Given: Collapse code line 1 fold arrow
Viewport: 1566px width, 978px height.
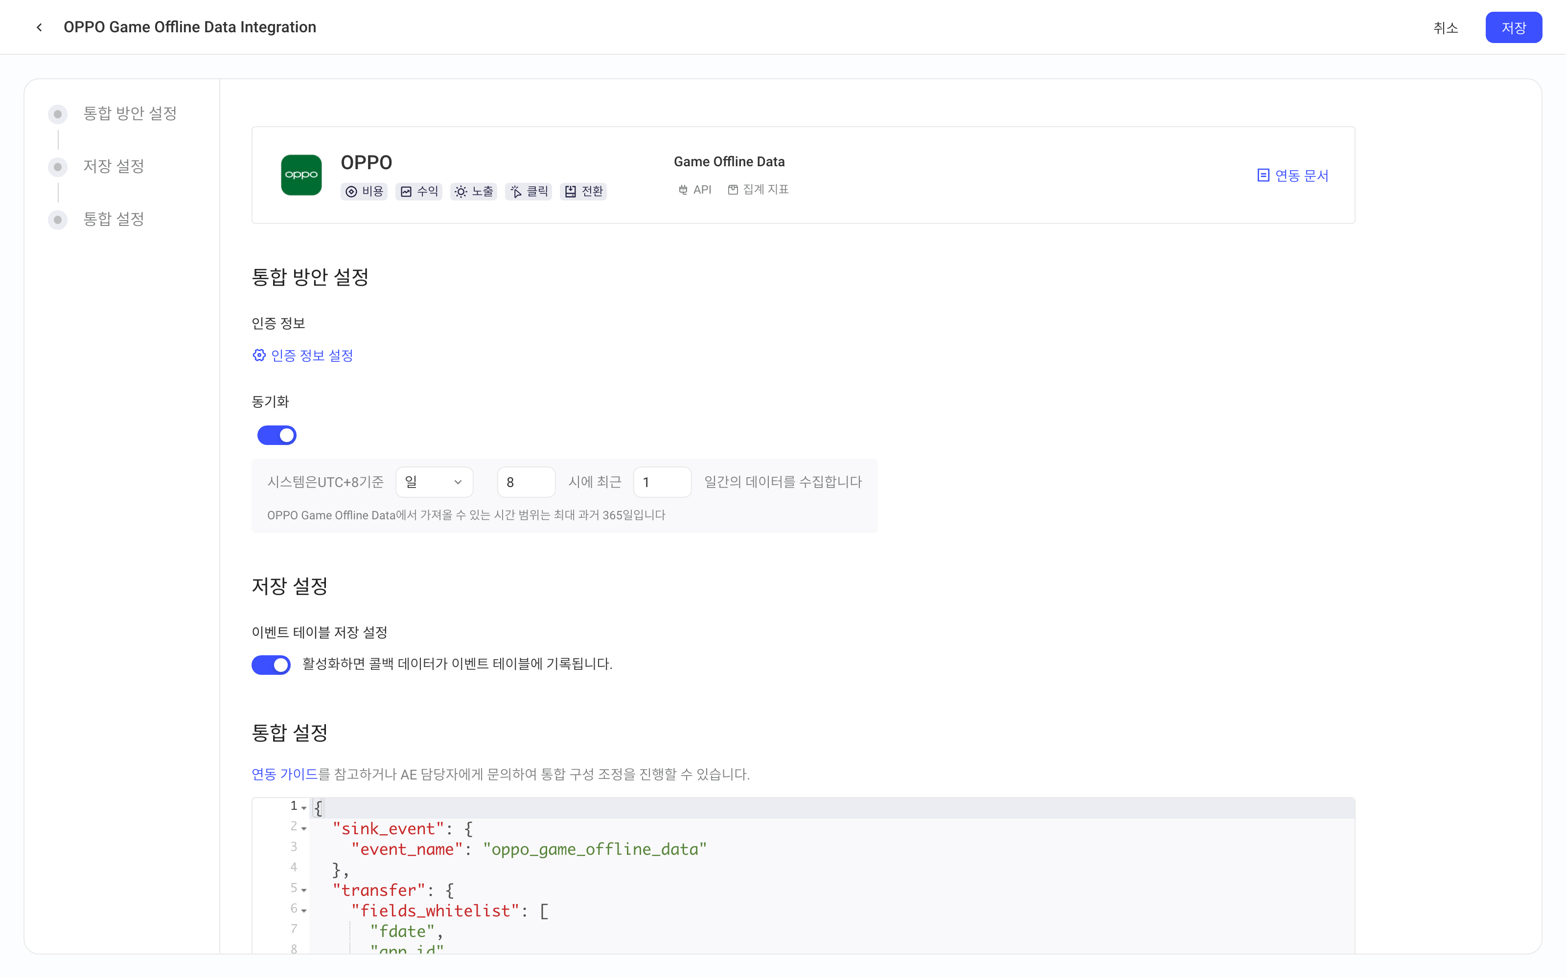Looking at the screenshot, I should pos(304,808).
